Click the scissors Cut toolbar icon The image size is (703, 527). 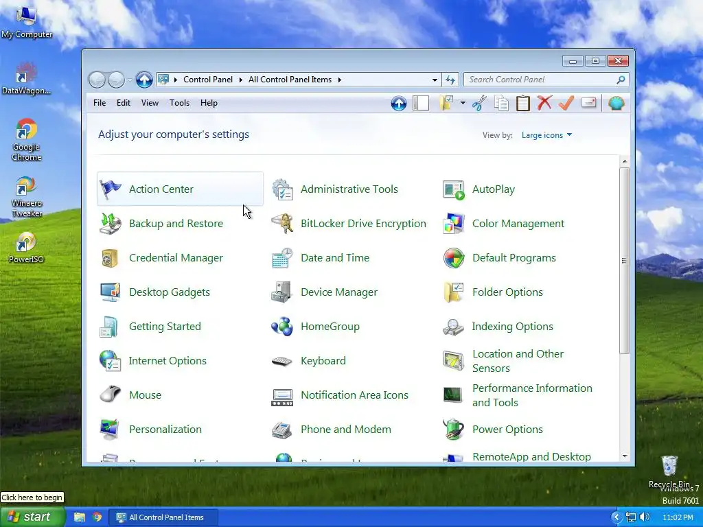[x=479, y=103]
